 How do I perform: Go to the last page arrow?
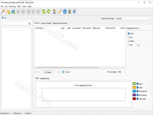pyautogui.click(x=59, y=72)
